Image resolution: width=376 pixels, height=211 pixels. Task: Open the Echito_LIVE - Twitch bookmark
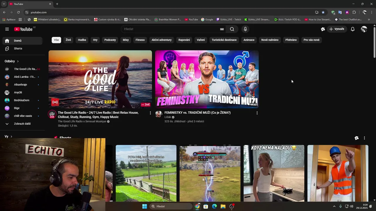229,20
